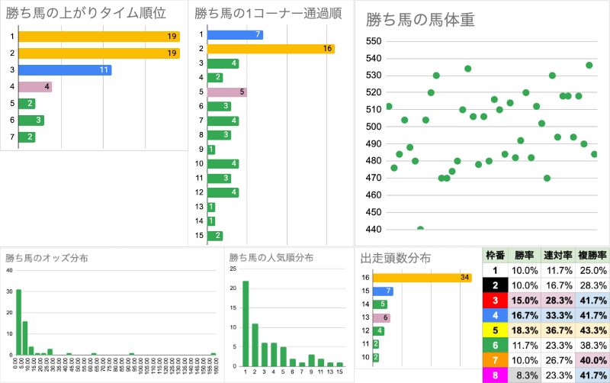This screenshot has width=610, height=383.
Task: Pick the pink bar labeled 5 in 1コーナー通過順
Action: click(x=226, y=92)
